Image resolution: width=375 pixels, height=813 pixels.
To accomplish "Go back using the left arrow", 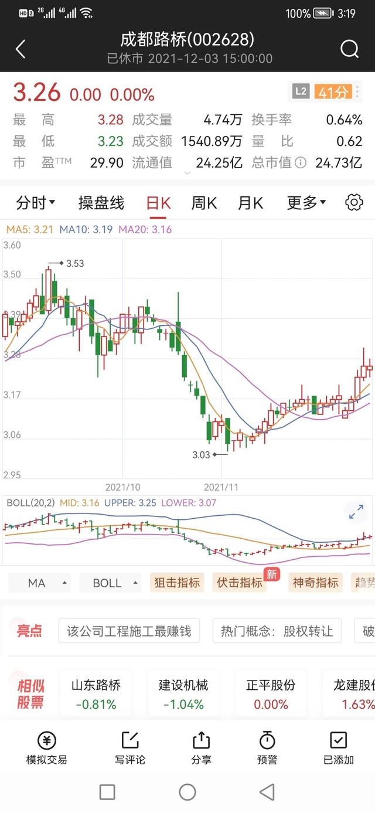I will [x=21, y=49].
